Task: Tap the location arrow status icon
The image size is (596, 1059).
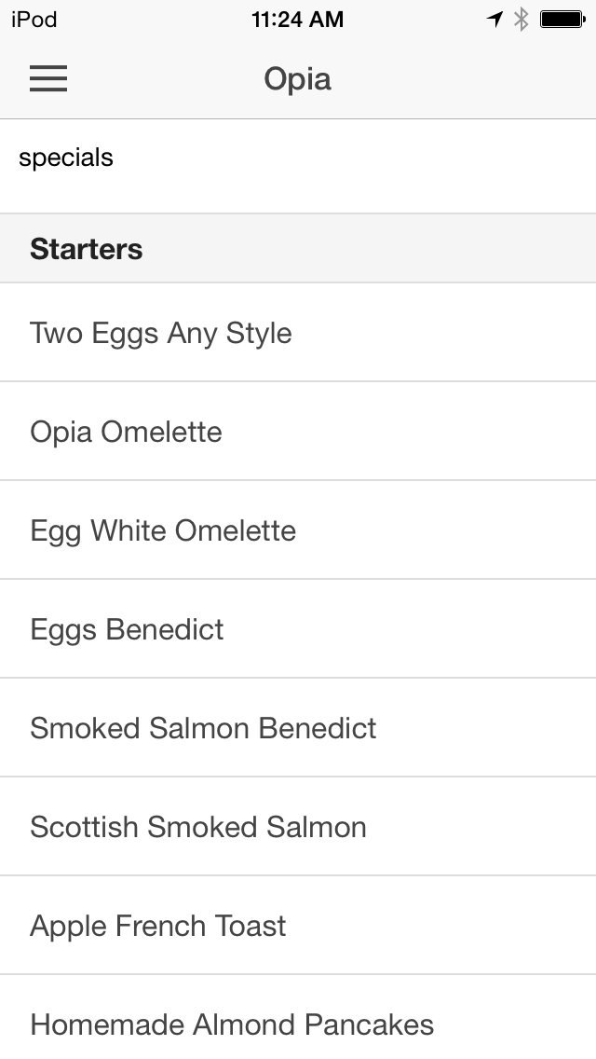Action: (495, 19)
